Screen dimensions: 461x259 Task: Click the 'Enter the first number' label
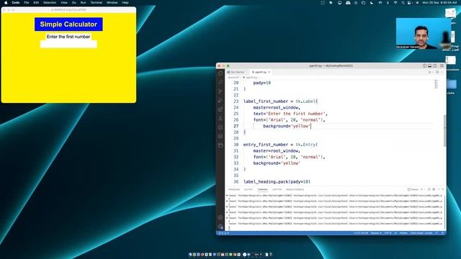[x=68, y=37]
